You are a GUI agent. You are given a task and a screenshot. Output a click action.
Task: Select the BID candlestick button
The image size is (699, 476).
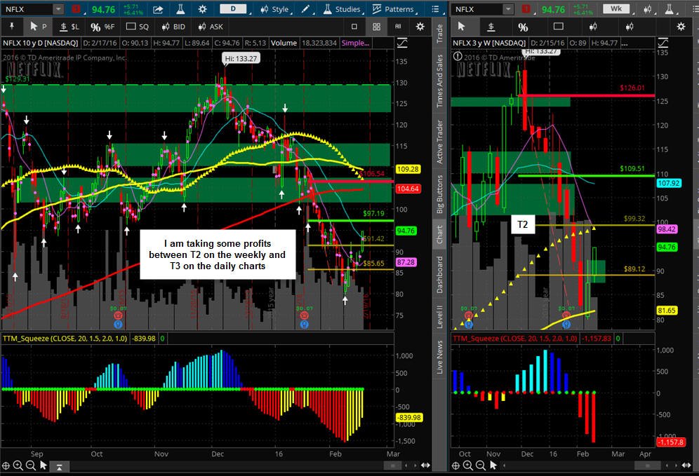pos(173,27)
